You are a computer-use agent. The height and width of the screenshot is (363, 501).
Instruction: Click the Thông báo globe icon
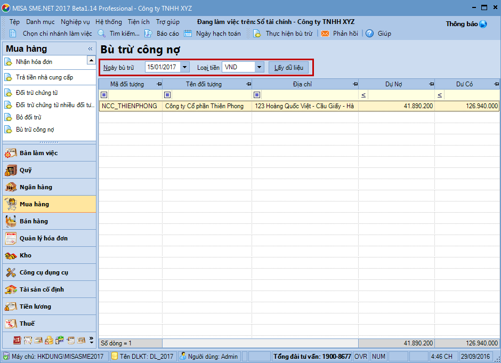pyautogui.click(x=483, y=24)
